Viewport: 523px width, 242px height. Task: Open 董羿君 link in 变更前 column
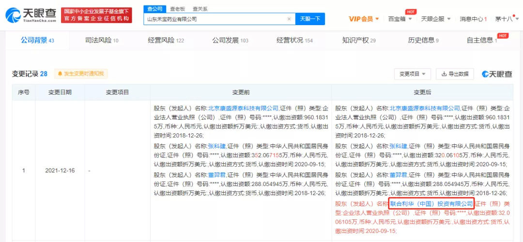[x=217, y=175]
